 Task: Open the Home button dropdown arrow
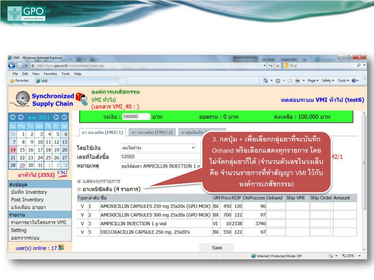tap(271, 81)
